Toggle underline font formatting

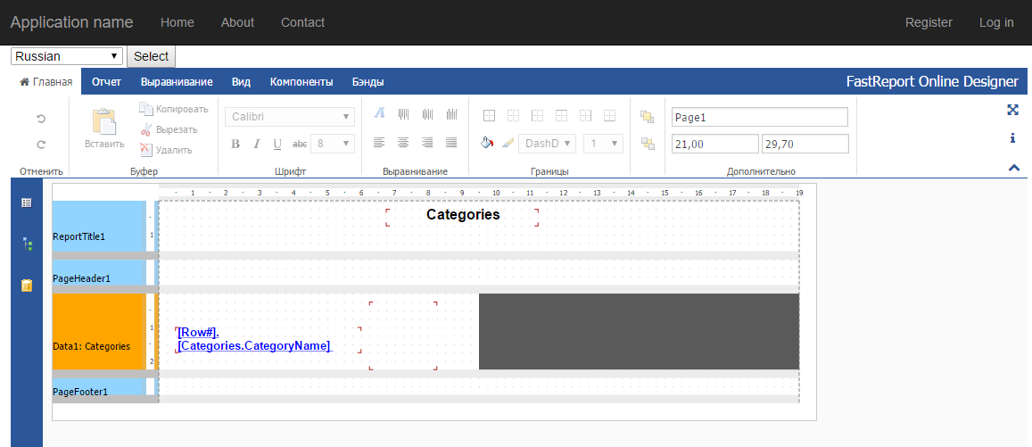(x=277, y=144)
